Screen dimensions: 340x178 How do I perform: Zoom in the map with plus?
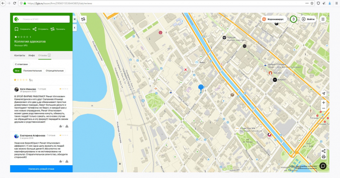323,102
